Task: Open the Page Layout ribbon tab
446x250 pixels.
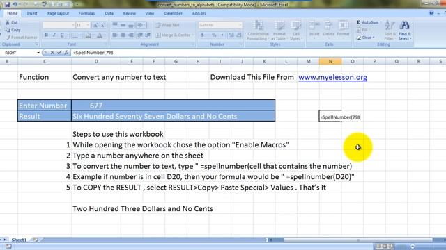Action: click(58, 13)
